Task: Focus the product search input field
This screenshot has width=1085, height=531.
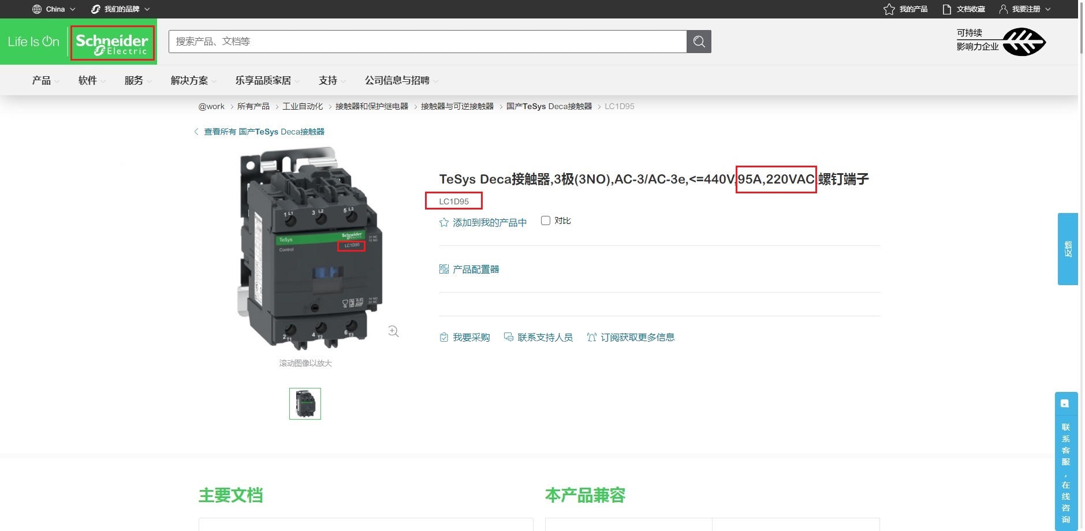Action: pos(427,42)
